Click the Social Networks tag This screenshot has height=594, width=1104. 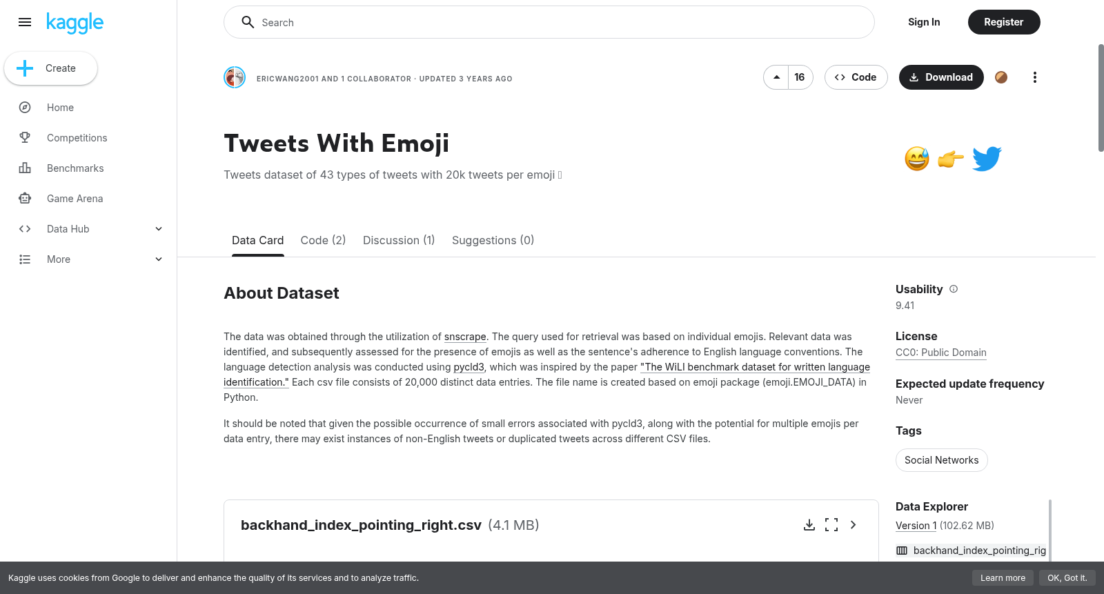click(942, 460)
